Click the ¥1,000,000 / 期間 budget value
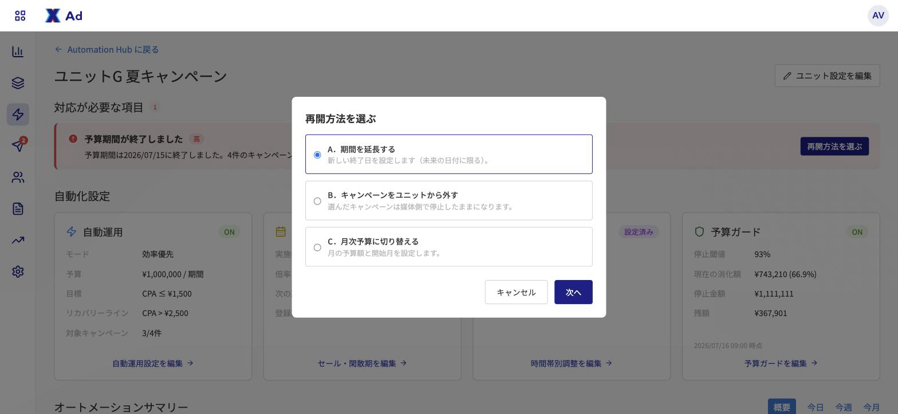This screenshot has height=414, width=898. pyautogui.click(x=173, y=274)
